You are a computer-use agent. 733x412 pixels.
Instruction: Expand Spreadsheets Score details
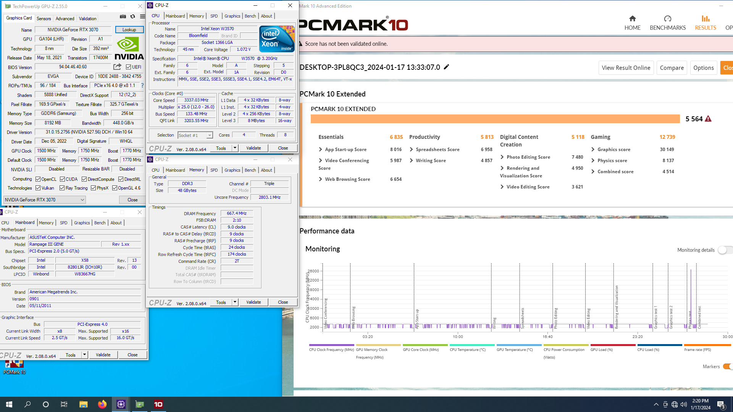[411, 150]
